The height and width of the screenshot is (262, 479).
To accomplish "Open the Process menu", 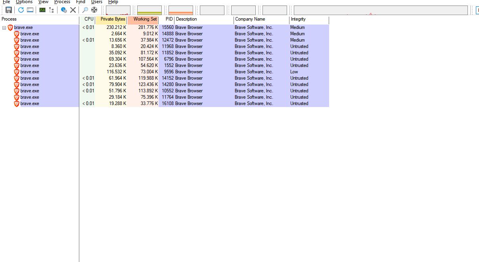I will pyautogui.click(x=62, y=2).
